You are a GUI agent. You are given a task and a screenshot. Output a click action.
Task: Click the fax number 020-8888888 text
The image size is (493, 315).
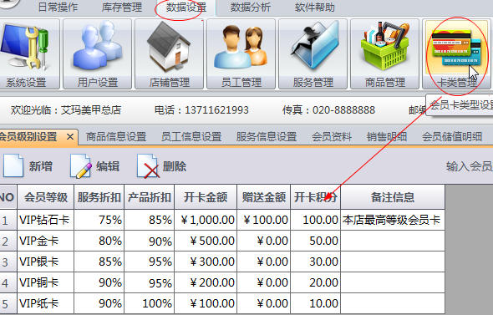(x=343, y=110)
